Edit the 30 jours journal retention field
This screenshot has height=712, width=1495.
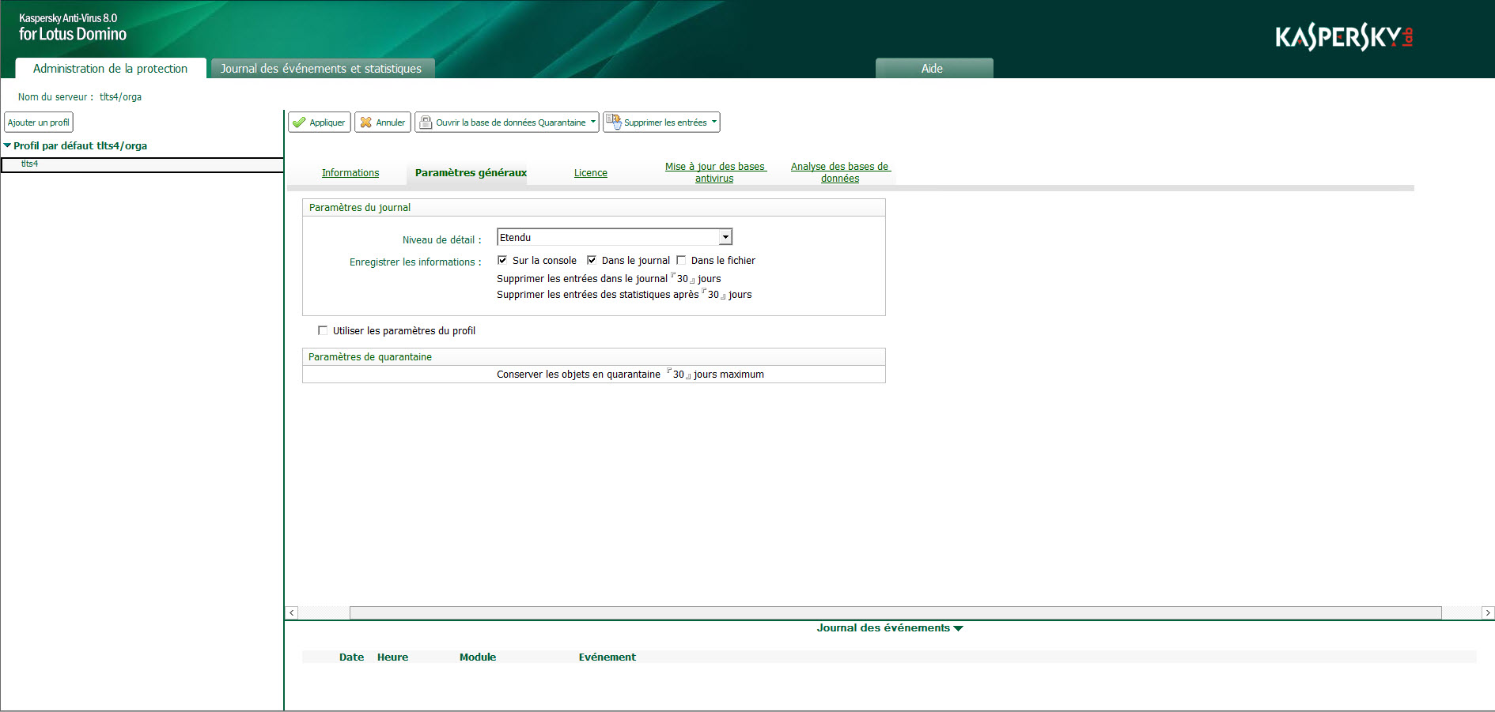(681, 278)
